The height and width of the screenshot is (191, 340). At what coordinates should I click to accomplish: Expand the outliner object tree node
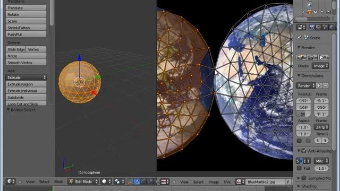click(x=303, y=12)
